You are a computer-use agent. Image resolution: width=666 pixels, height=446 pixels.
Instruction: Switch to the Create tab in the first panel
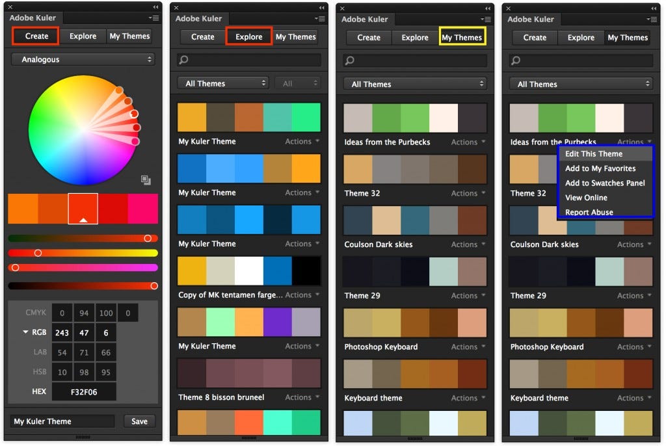click(36, 36)
